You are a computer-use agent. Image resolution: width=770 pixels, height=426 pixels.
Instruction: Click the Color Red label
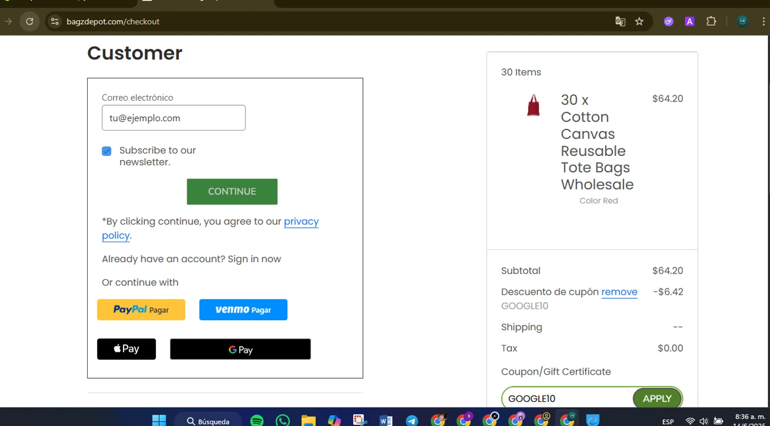(599, 201)
